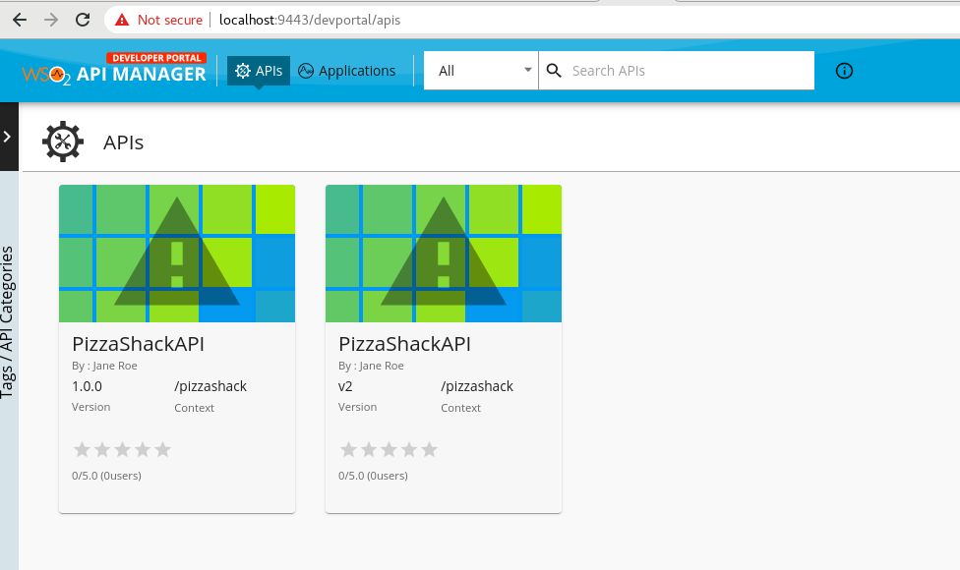The height and width of the screenshot is (570, 960).
Task: Open the PizzaShackAPI title for version v2
Action: tap(404, 344)
